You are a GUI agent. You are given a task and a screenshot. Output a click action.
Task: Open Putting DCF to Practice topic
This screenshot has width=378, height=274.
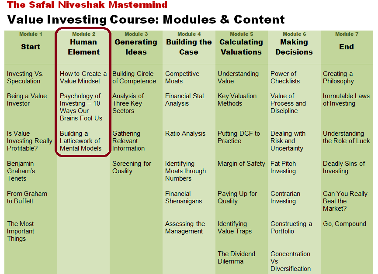tap(239, 137)
